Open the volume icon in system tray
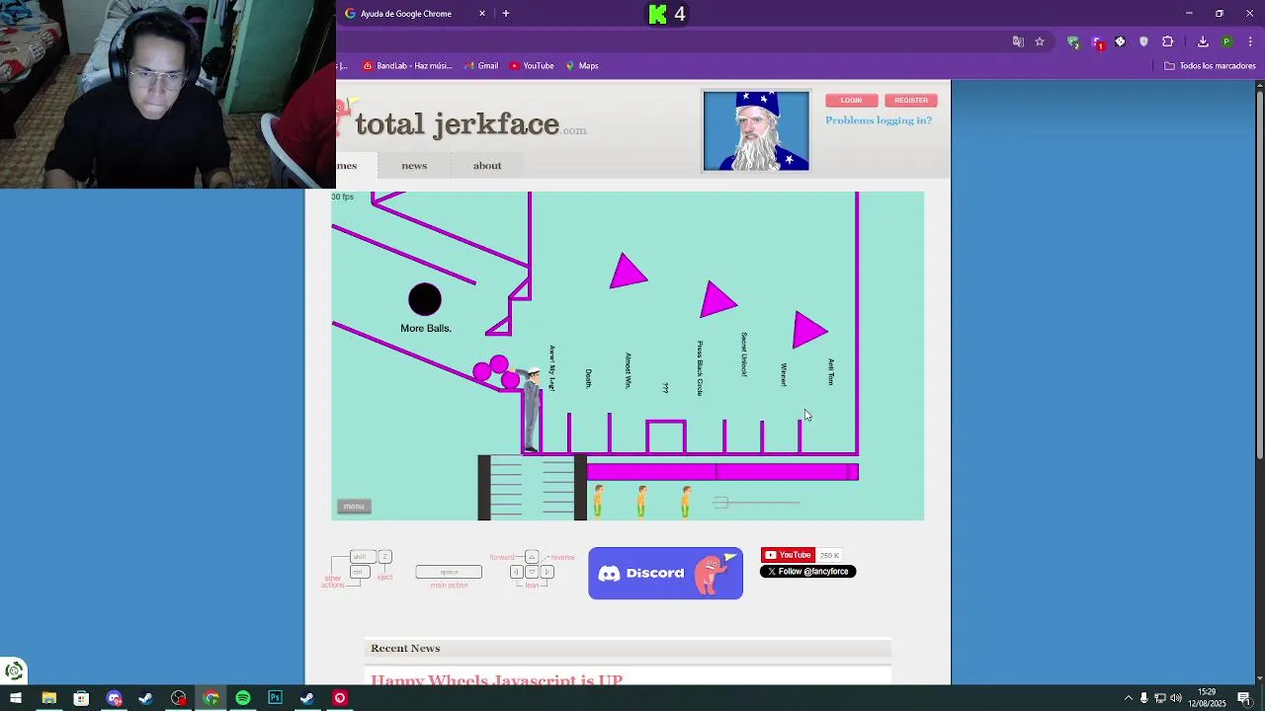This screenshot has width=1265, height=711. [x=1176, y=698]
